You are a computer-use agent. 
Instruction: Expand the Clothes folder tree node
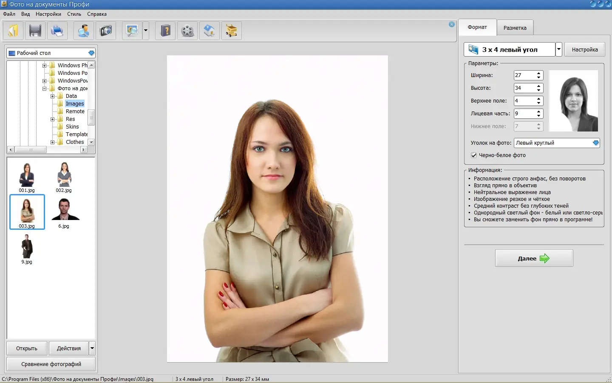click(53, 142)
